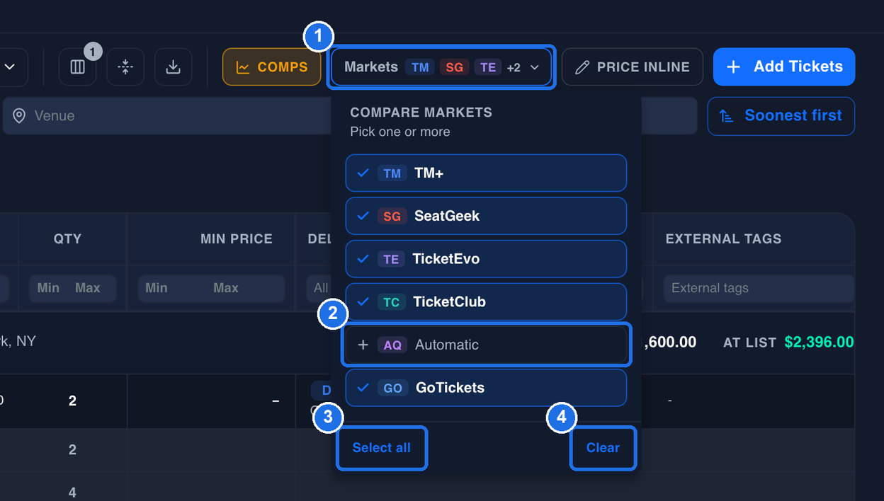Screen dimensions: 884x501
Task: Expand the Markets dropdown
Action: pos(441,67)
